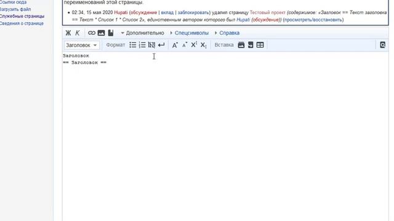Expand the Спецсимволы toolbar section

[x=189, y=33]
